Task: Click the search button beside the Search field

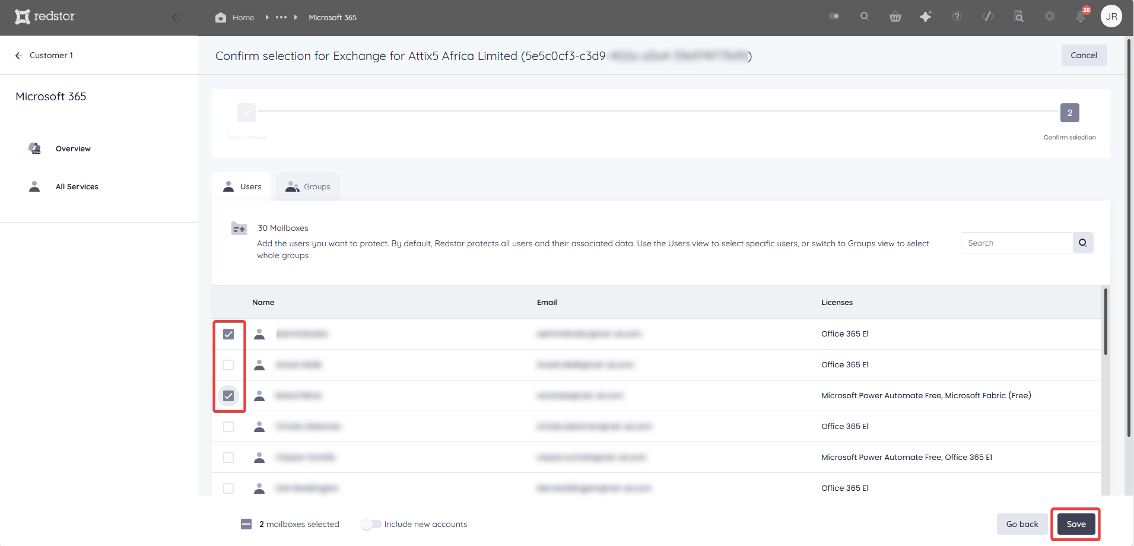Action: (x=1083, y=243)
